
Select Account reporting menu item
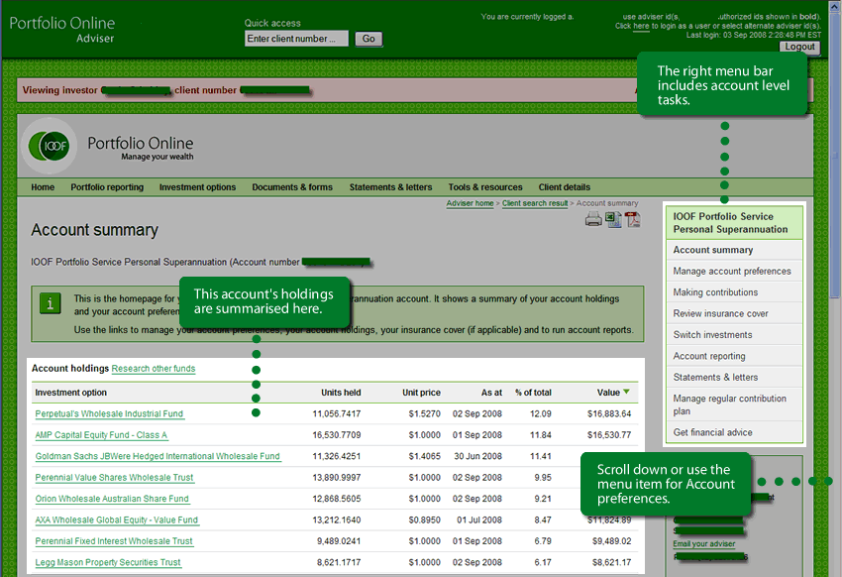point(734,356)
